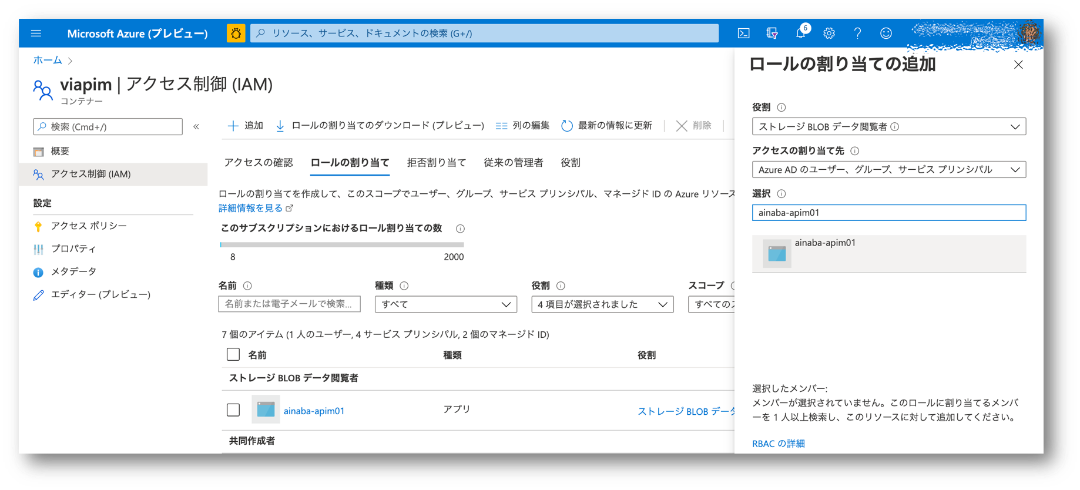The height and width of the screenshot is (490, 1080).
Task: Click 列の編集 toolbar button
Action: (x=522, y=126)
